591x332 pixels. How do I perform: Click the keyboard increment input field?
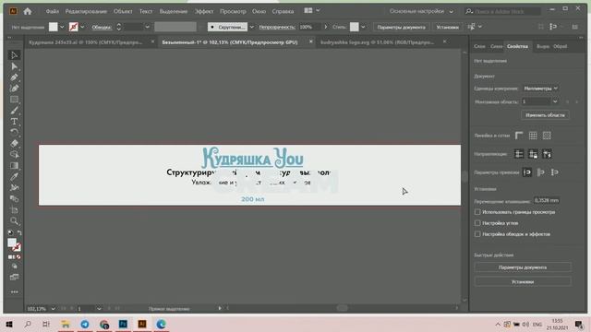[546, 201]
